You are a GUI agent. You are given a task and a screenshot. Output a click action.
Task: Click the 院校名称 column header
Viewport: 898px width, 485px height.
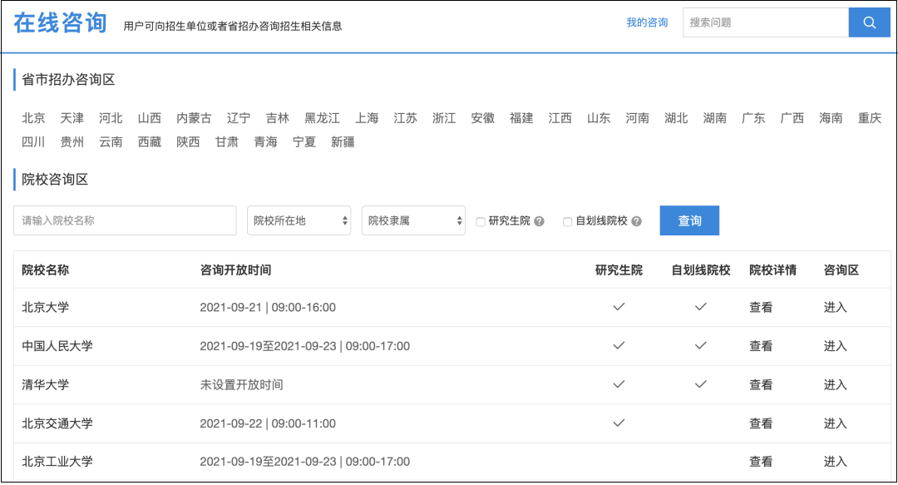(x=45, y=270)
